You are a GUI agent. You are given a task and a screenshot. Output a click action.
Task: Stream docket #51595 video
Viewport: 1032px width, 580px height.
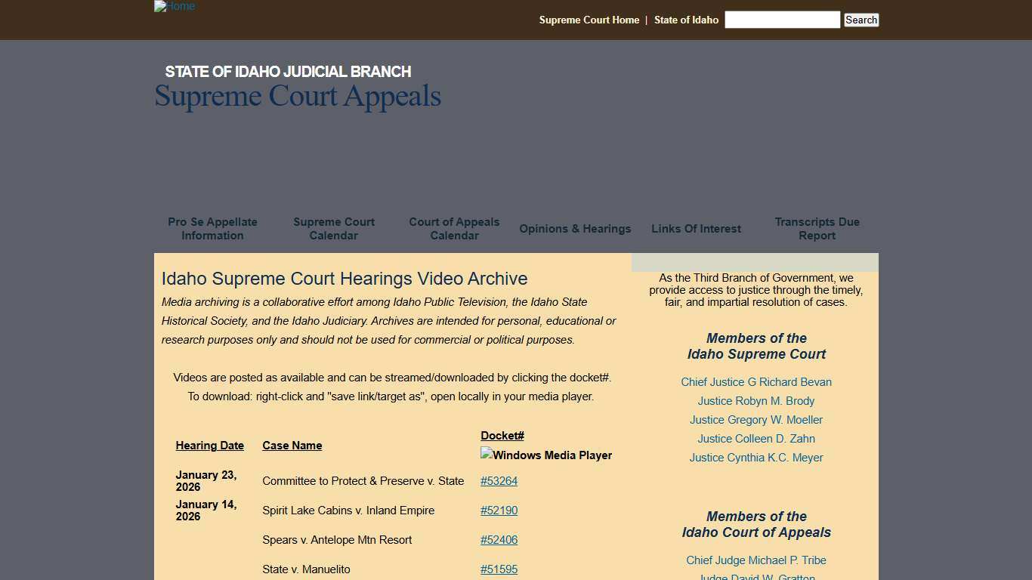tap(499, 569)
